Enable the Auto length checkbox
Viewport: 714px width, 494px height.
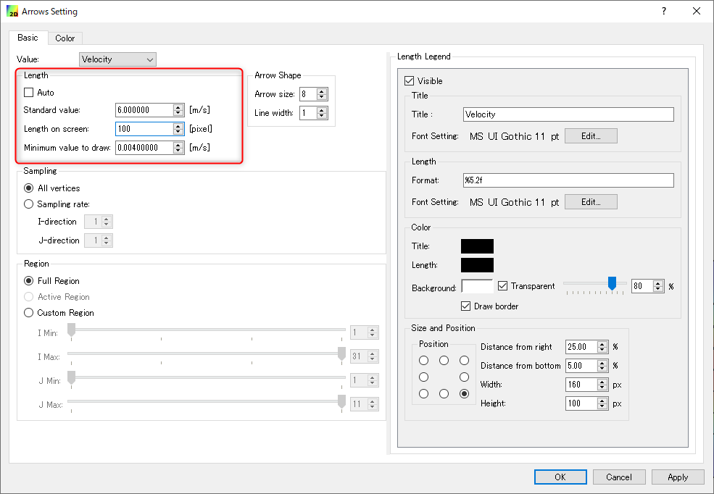point(29,93)
